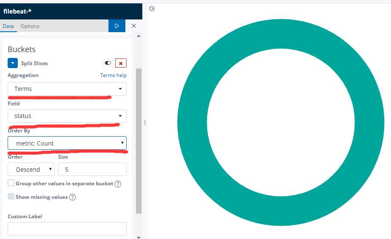
Task: Click the Custom Label input field
Action: pyautogui.click(x=67, y=229)
